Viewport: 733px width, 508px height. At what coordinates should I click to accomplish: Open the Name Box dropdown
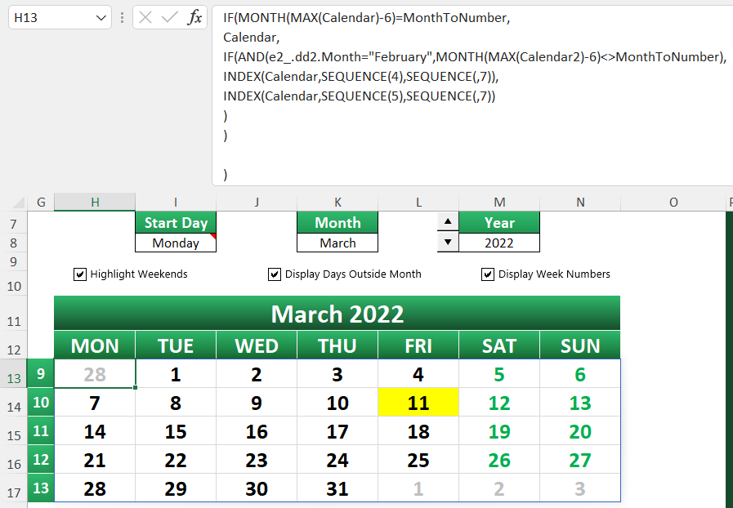(x=101, y=16)
